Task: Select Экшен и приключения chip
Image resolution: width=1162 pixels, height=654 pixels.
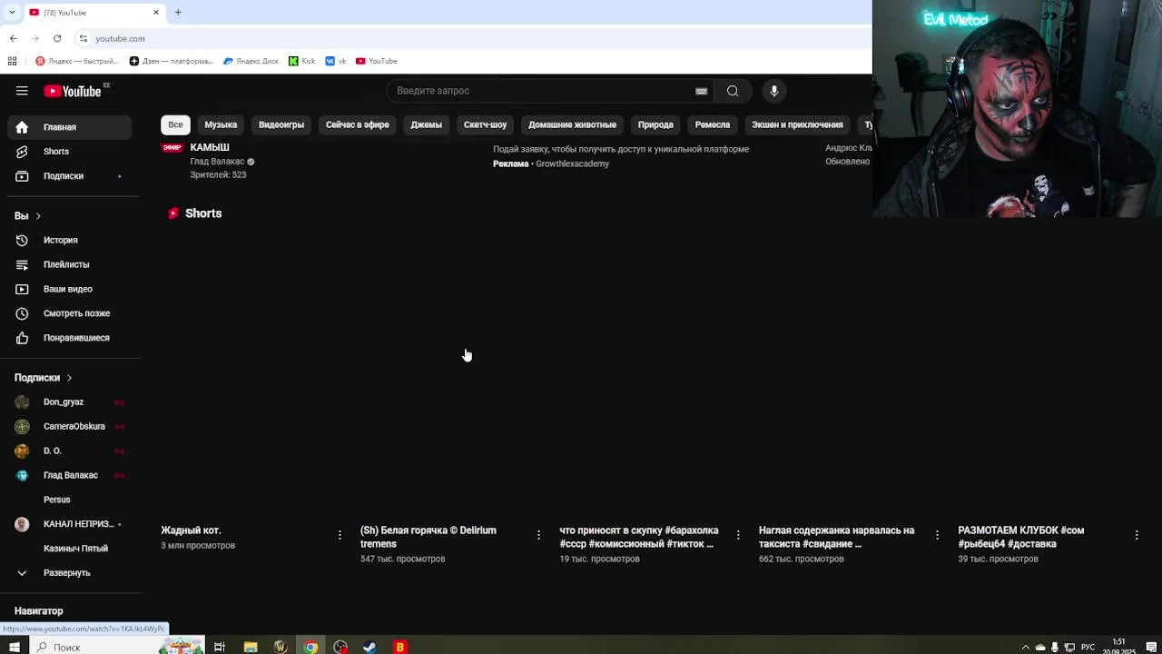Action: pos(797,124)
